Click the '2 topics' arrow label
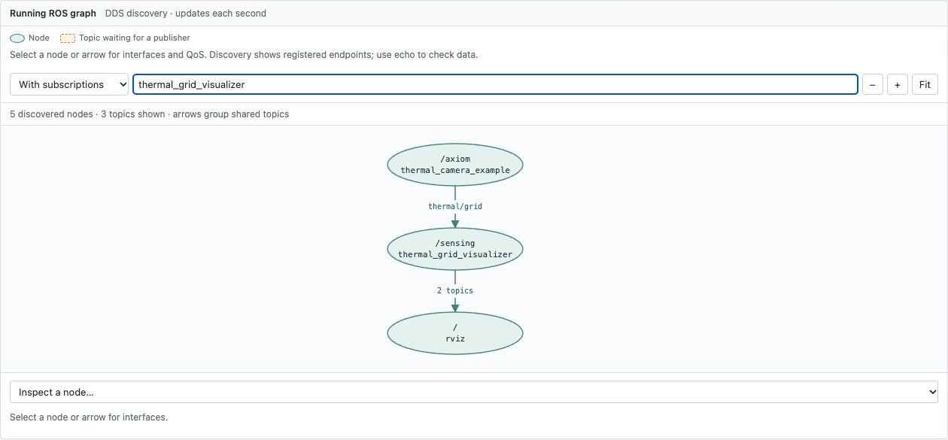 [455, 290]
